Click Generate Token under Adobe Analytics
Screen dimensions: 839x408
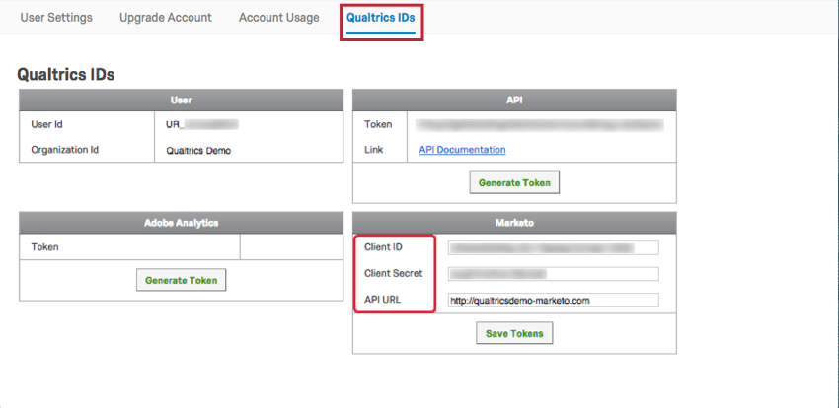pyautogui.click(x=181, y=280)
